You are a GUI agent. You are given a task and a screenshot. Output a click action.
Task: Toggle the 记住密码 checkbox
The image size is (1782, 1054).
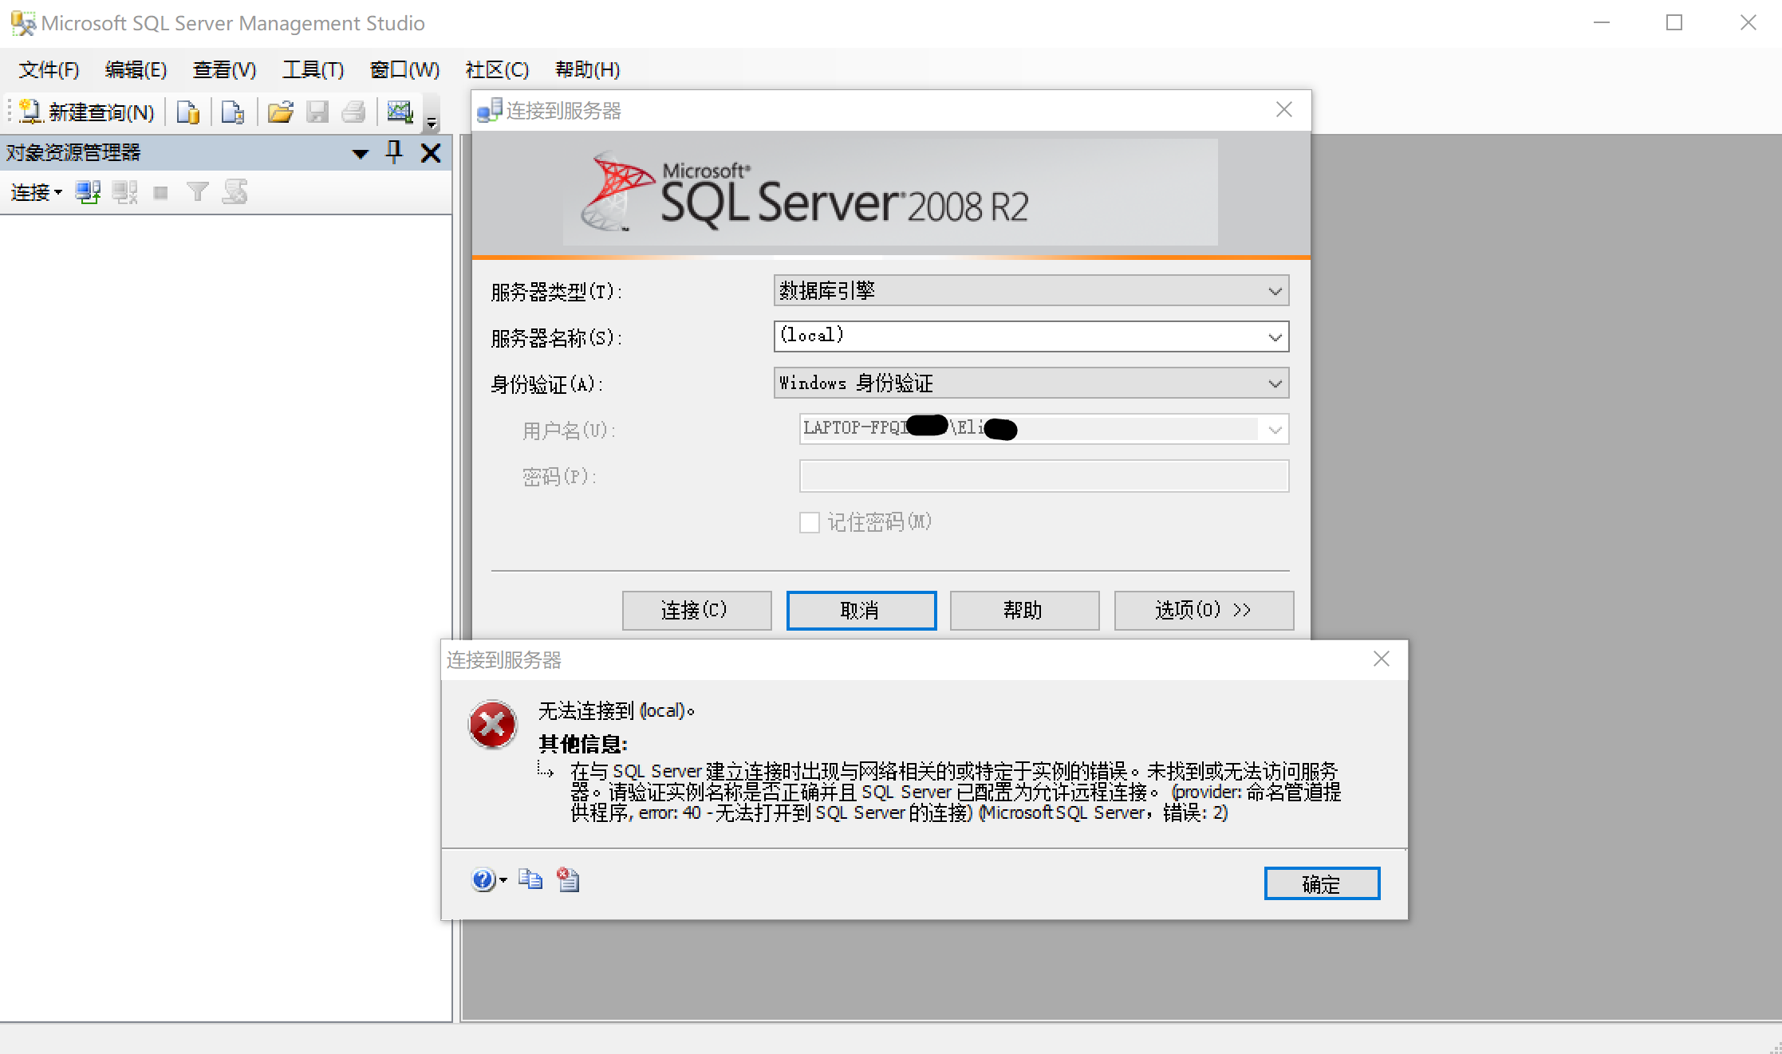810,522
